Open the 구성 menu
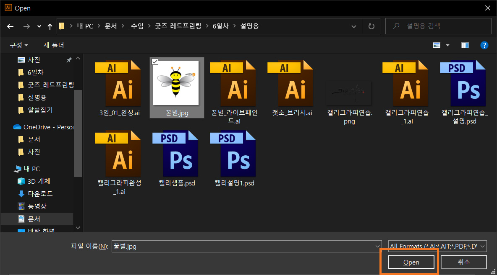Viewport: 497px width, 275px height. [19, 45]
